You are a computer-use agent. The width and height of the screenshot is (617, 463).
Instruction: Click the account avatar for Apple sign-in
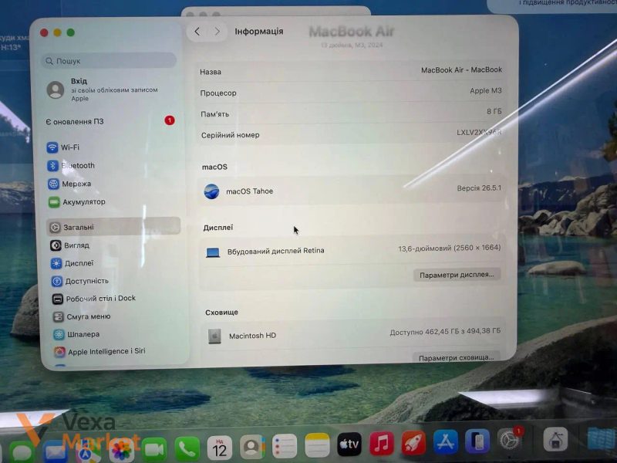click(56, 90)
